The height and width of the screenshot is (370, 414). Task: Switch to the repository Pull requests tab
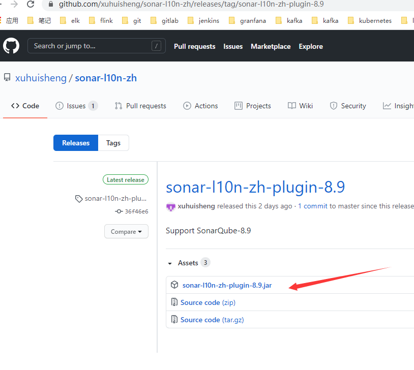coord(140,106)
